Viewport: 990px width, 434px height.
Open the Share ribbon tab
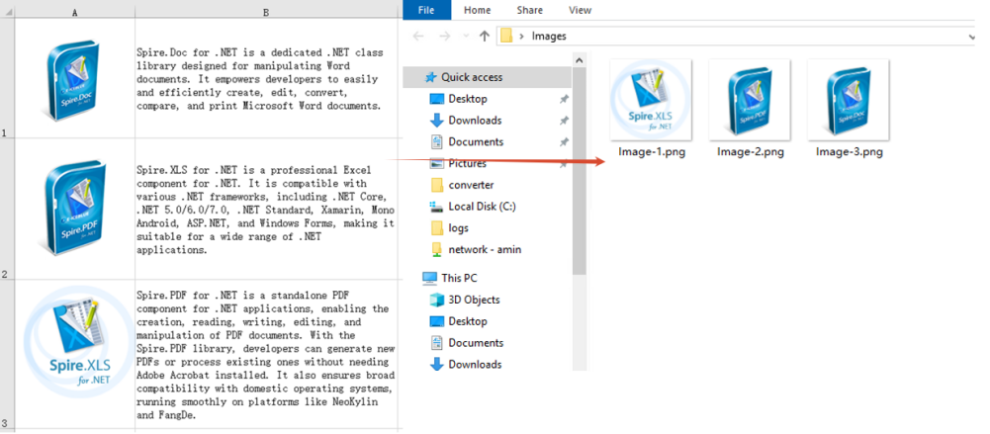[x=529, y=10]
